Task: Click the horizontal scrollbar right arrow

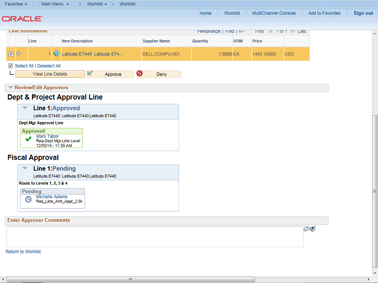Action: click(369, 279)
